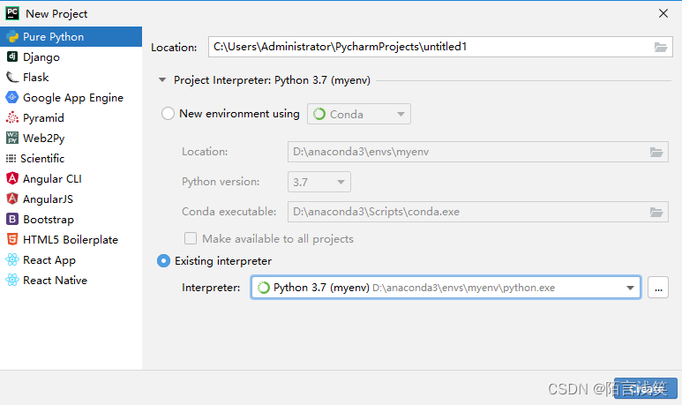Screen dimensions: 682x405
Task: Click Conda executable path field
Action: (x=478, y=212)
